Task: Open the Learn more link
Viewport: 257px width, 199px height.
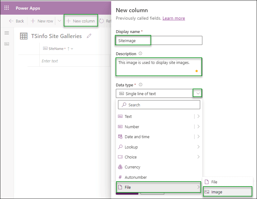Action: point(174,18)
